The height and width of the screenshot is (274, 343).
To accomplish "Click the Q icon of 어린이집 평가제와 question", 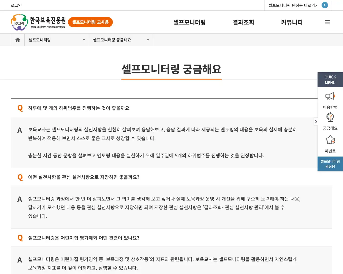I will coord(20,238).
